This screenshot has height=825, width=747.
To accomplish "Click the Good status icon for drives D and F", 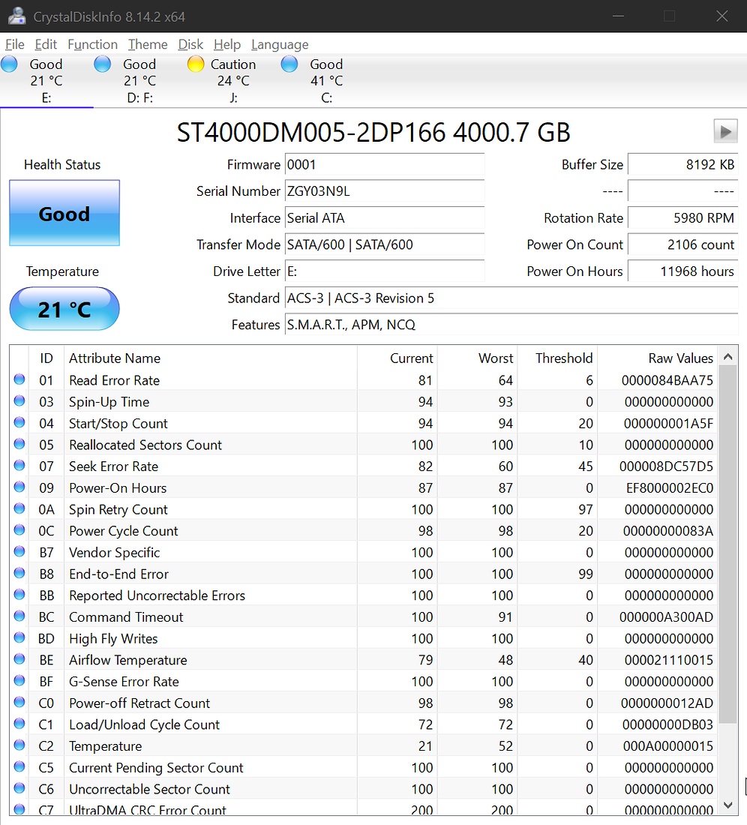I will point(102,64).
